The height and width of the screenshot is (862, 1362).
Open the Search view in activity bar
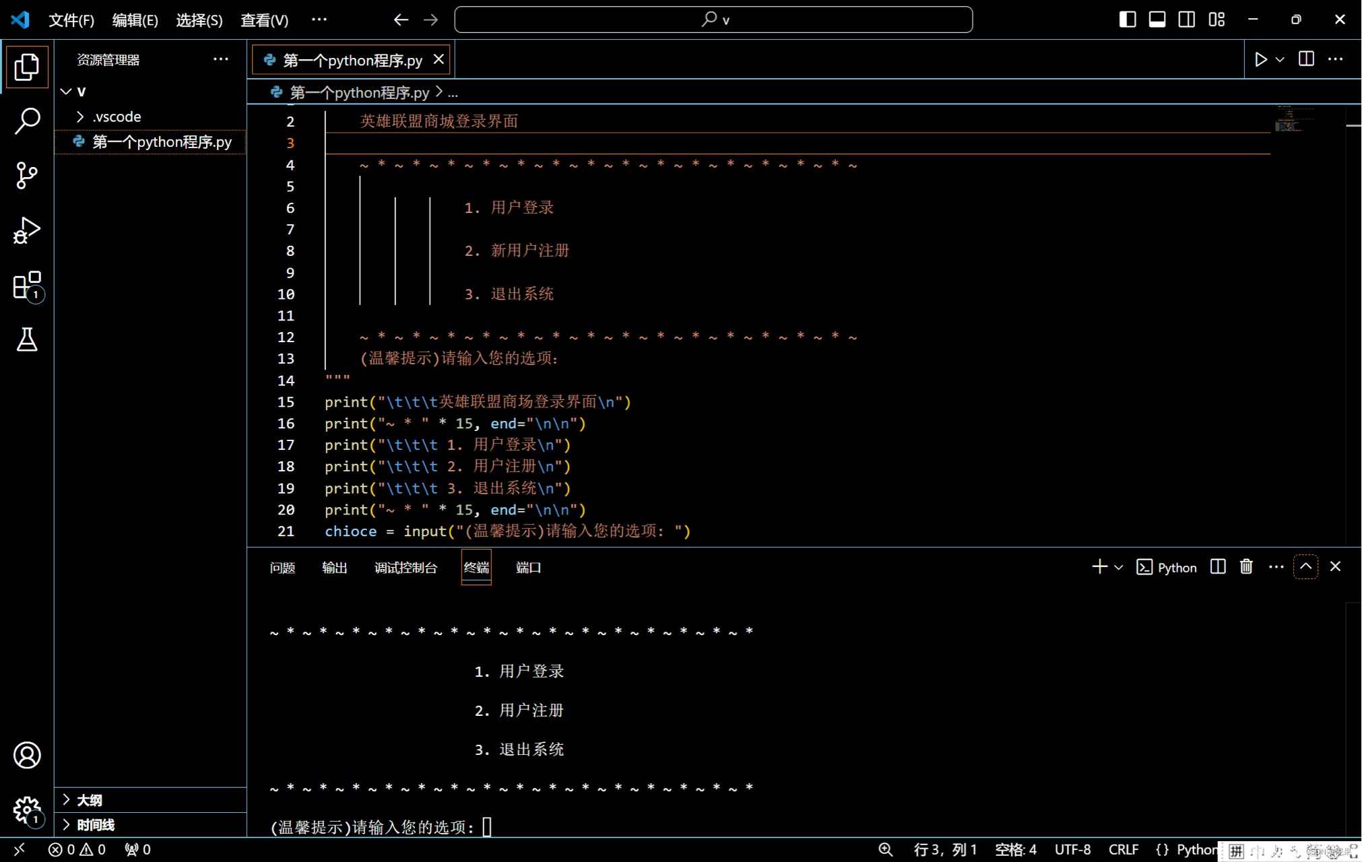(27, 121)
